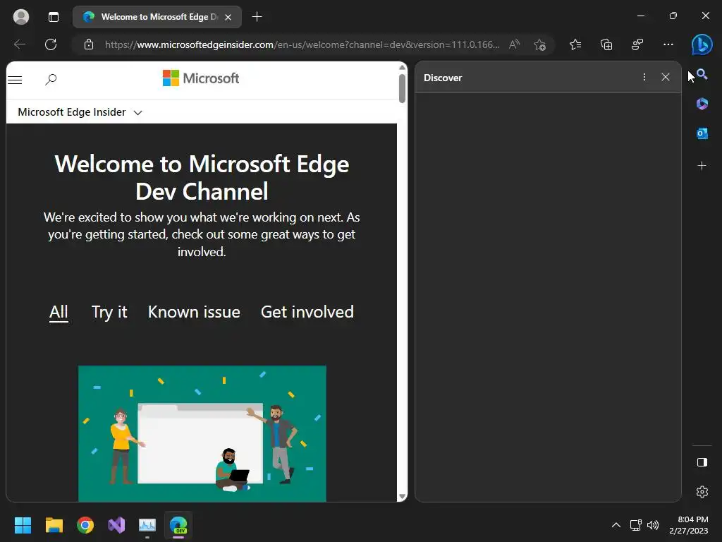Toggle the sidebar hide button

[702, 462]
